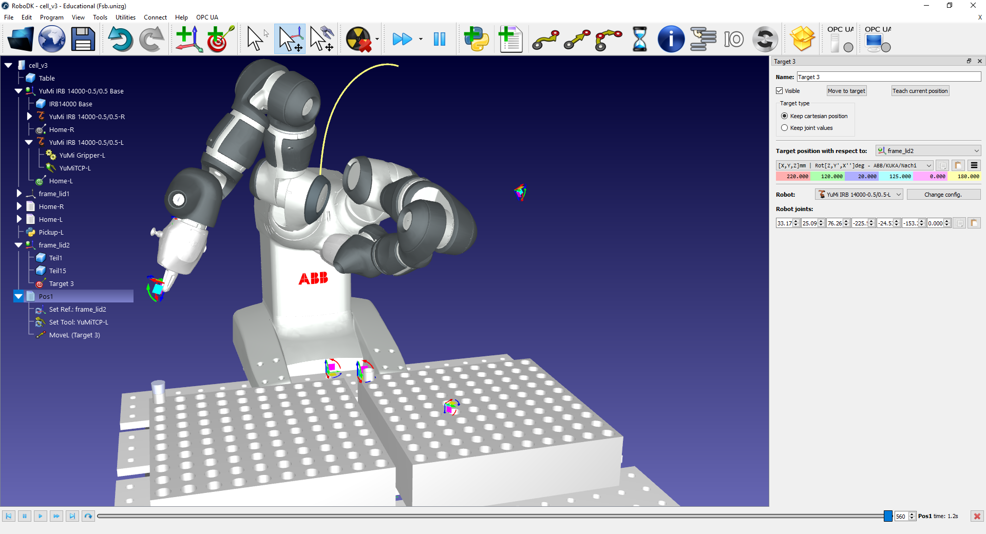Click the Fast simulation forward arrows
This screenshot has height=534, width=986.
coord(402,39)
